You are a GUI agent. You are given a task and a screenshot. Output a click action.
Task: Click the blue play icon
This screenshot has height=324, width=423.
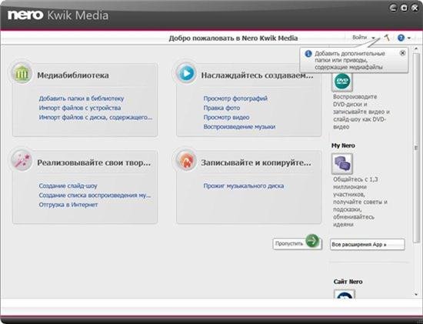pyautogui.click(x=186, y=73)
